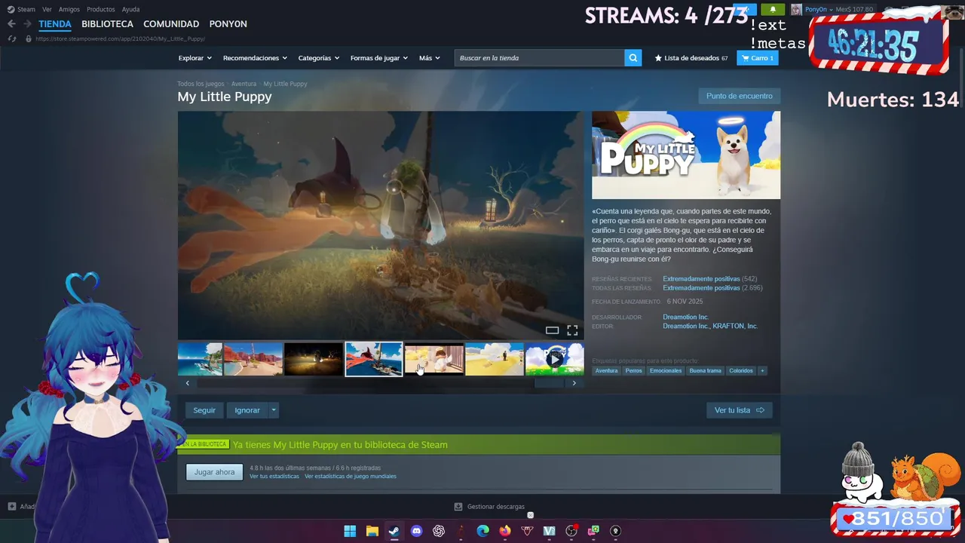Click the Jugar ahora button
Image resolution: width=965 pixels, height=543 pixels.
tap(215, 472)
